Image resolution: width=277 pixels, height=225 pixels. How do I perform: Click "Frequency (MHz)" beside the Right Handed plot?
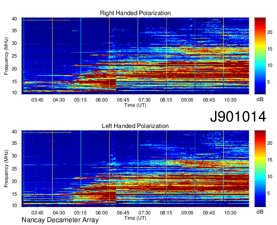pos(6,56)
